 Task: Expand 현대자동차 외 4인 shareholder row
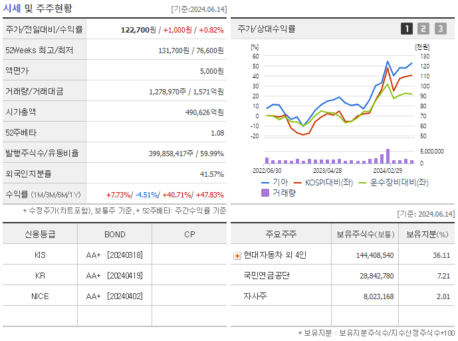click(237, 256)
